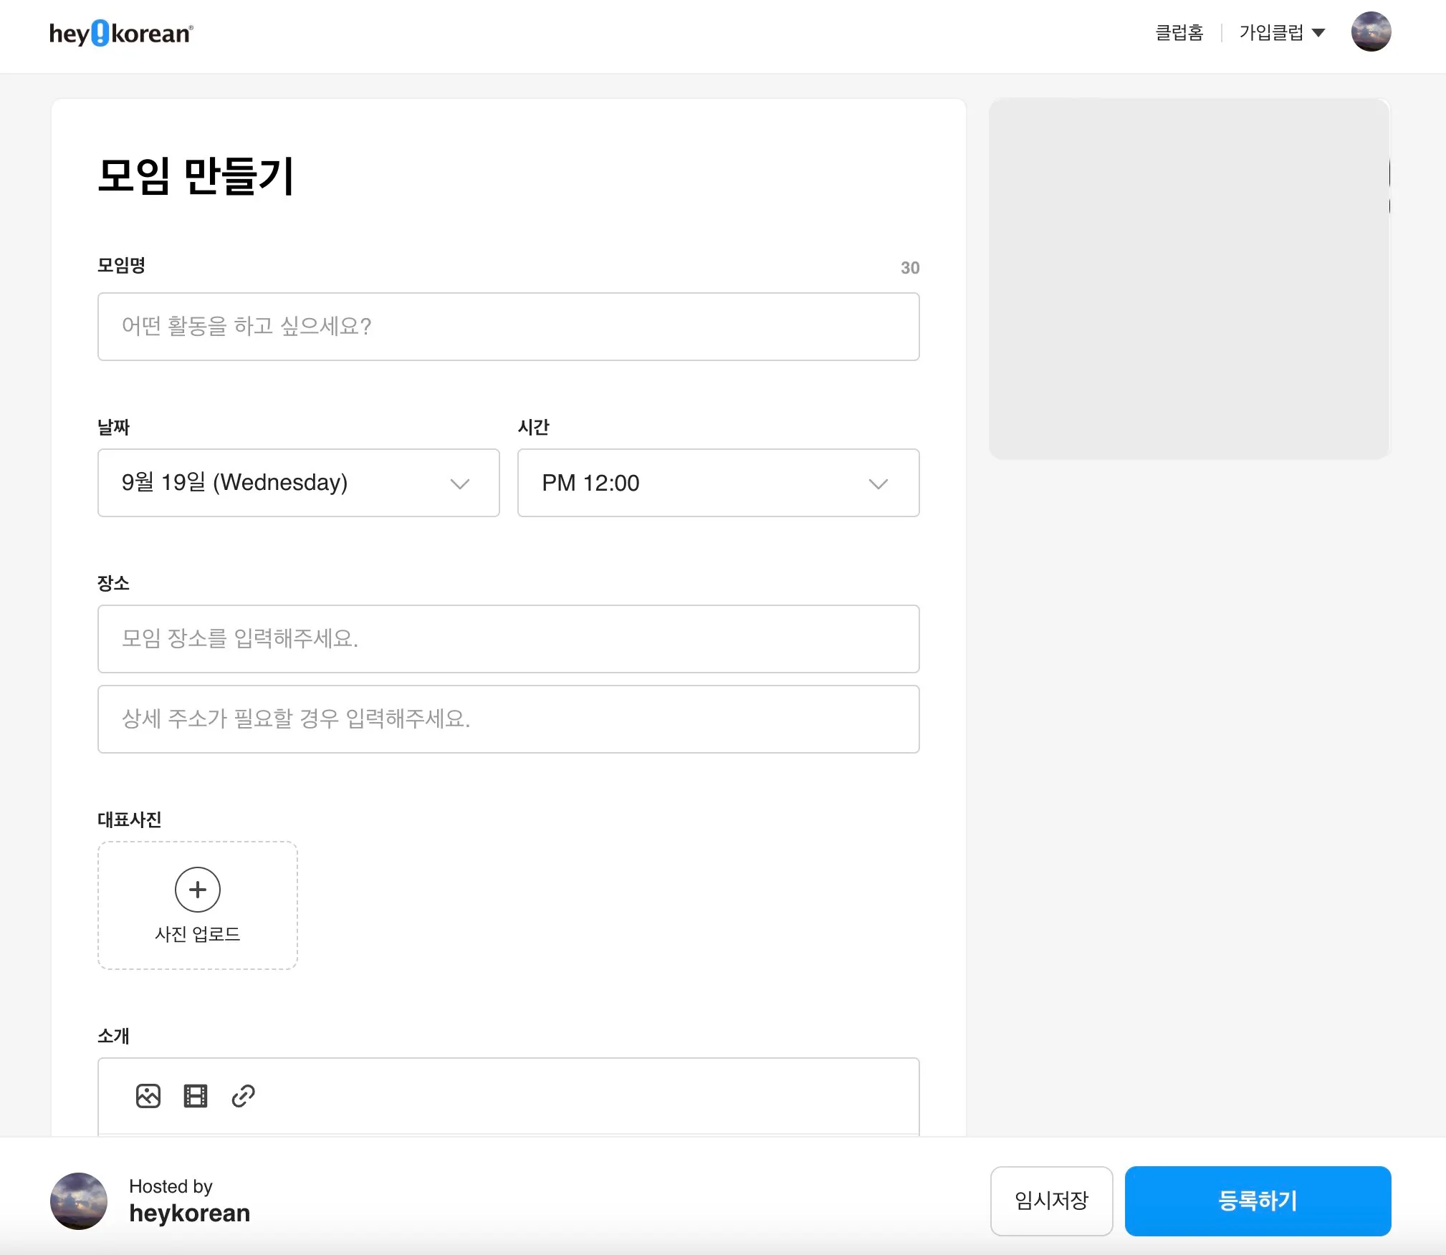The height and width of the screenshot is (1255, 1446).
Task: Expand the 가입클럽 menu
Action: pyautogui.click(x=1272, y=33)
